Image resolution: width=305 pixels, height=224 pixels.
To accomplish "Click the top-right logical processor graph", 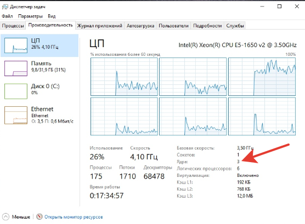I will [262, 77].
